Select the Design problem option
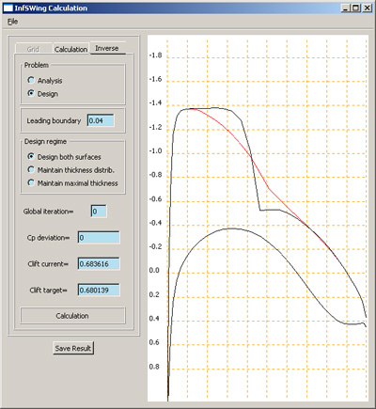Image resolution: width=376 pixels, height=409 pixels. point(43,94)
